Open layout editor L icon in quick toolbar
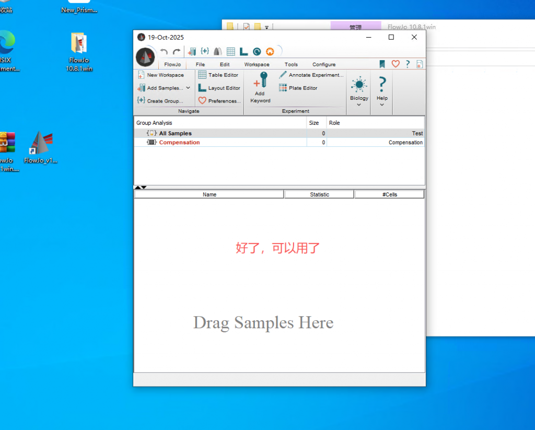Screen dimensions: 535x430 pyautogui.click(x=243, y=51)
